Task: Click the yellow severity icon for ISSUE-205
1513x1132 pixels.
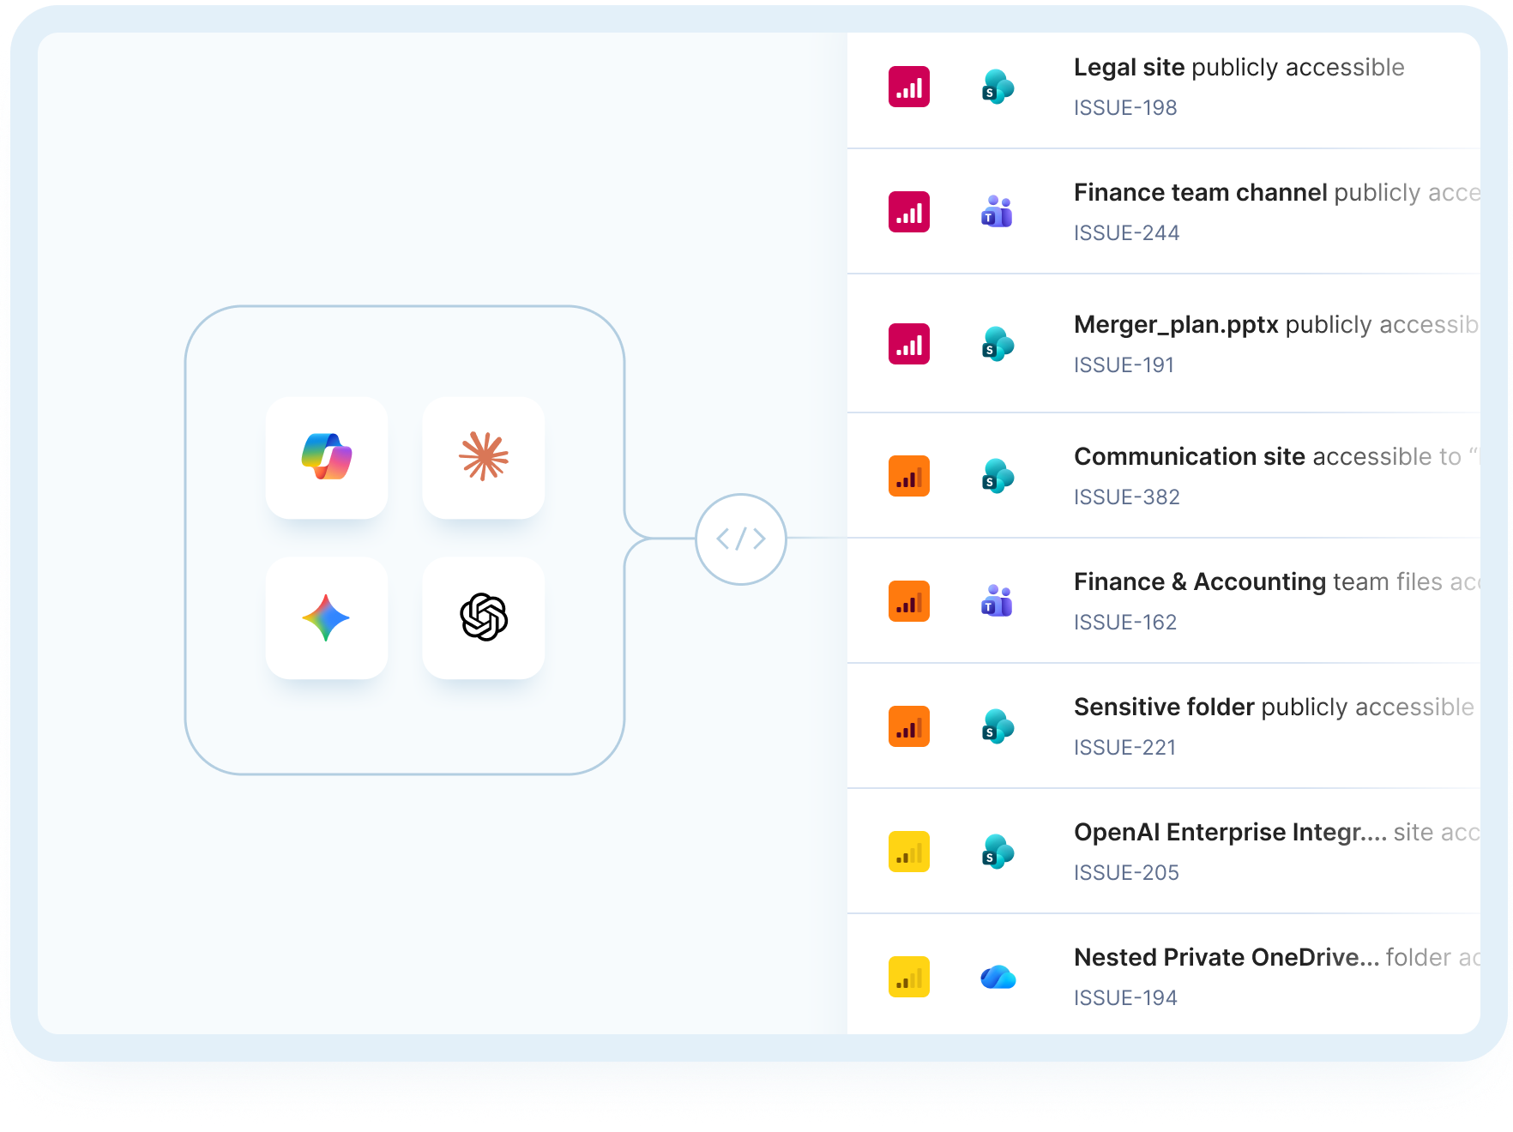Action: [909, 852]
